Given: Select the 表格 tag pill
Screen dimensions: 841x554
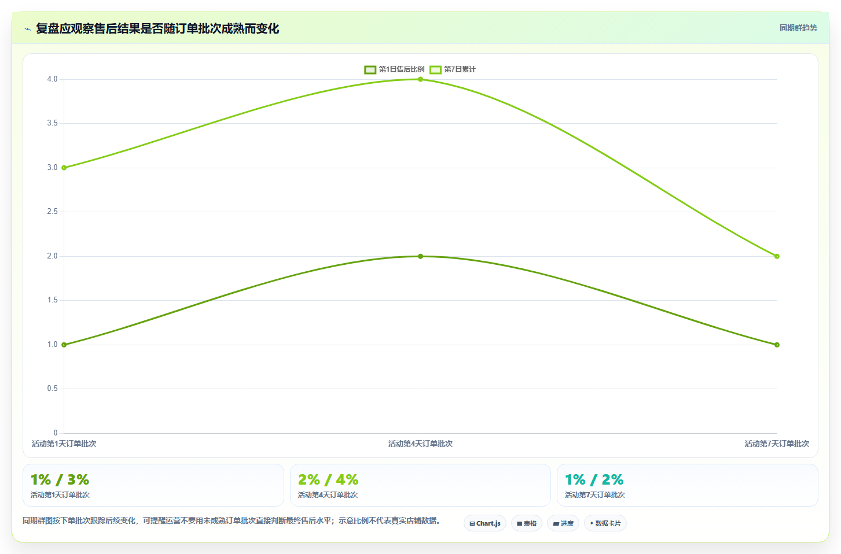Looking at the screenshot, I should 527,523.
